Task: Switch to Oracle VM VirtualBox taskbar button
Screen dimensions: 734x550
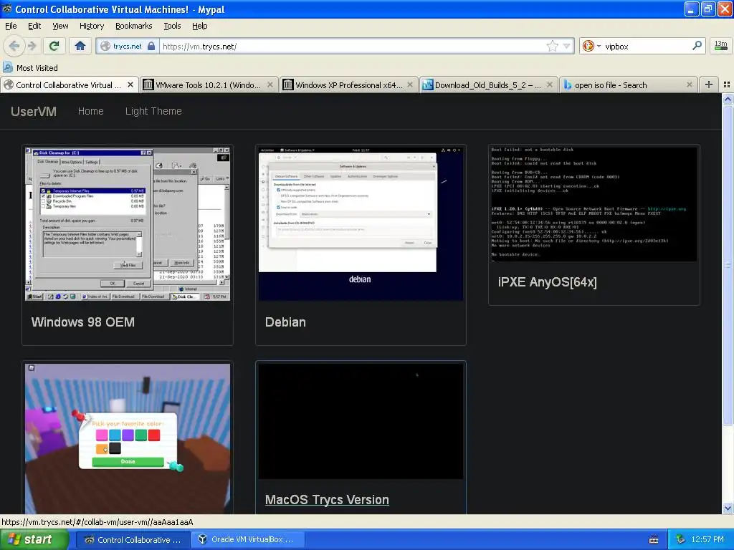Action: (x=248, y=540)
